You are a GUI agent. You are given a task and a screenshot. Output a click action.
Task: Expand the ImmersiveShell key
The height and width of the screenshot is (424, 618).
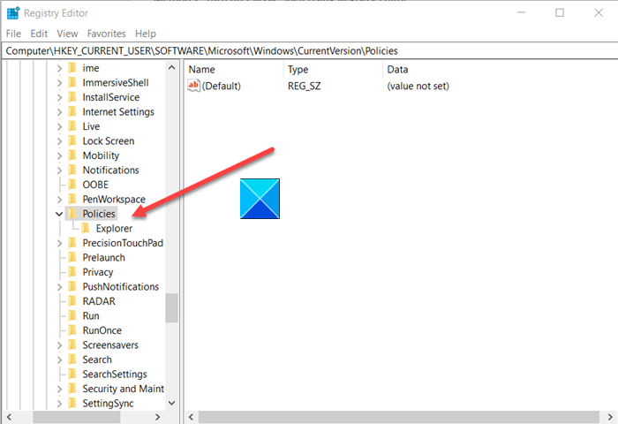coord(59,83)
